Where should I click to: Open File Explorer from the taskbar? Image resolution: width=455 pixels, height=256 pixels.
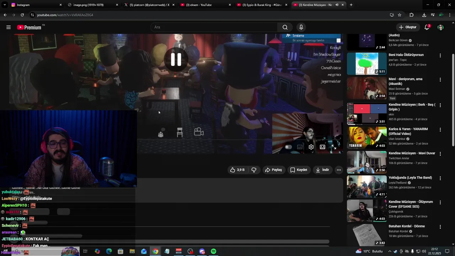click(132, 251)
